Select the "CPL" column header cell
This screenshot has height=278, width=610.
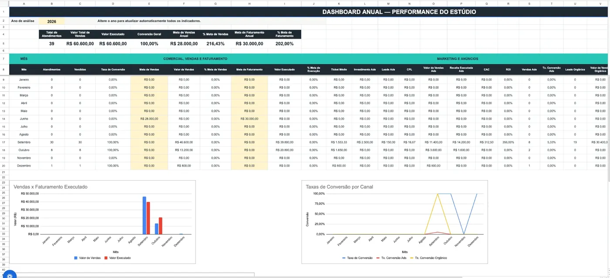click(409, 69)
